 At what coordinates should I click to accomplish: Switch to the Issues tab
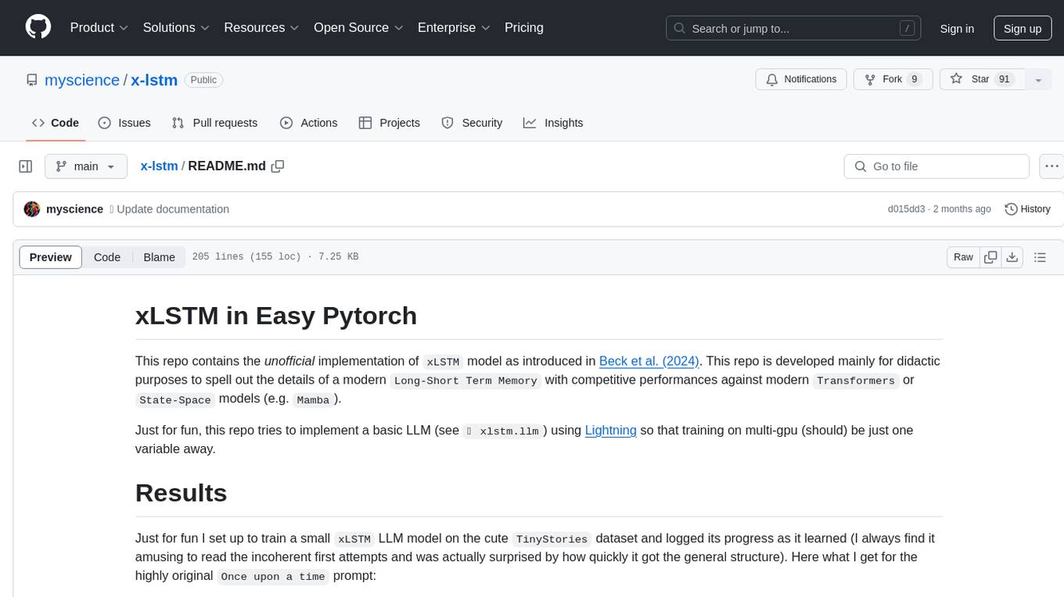pos(124,123)
